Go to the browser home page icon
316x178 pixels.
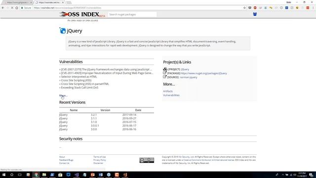[17, 8]
